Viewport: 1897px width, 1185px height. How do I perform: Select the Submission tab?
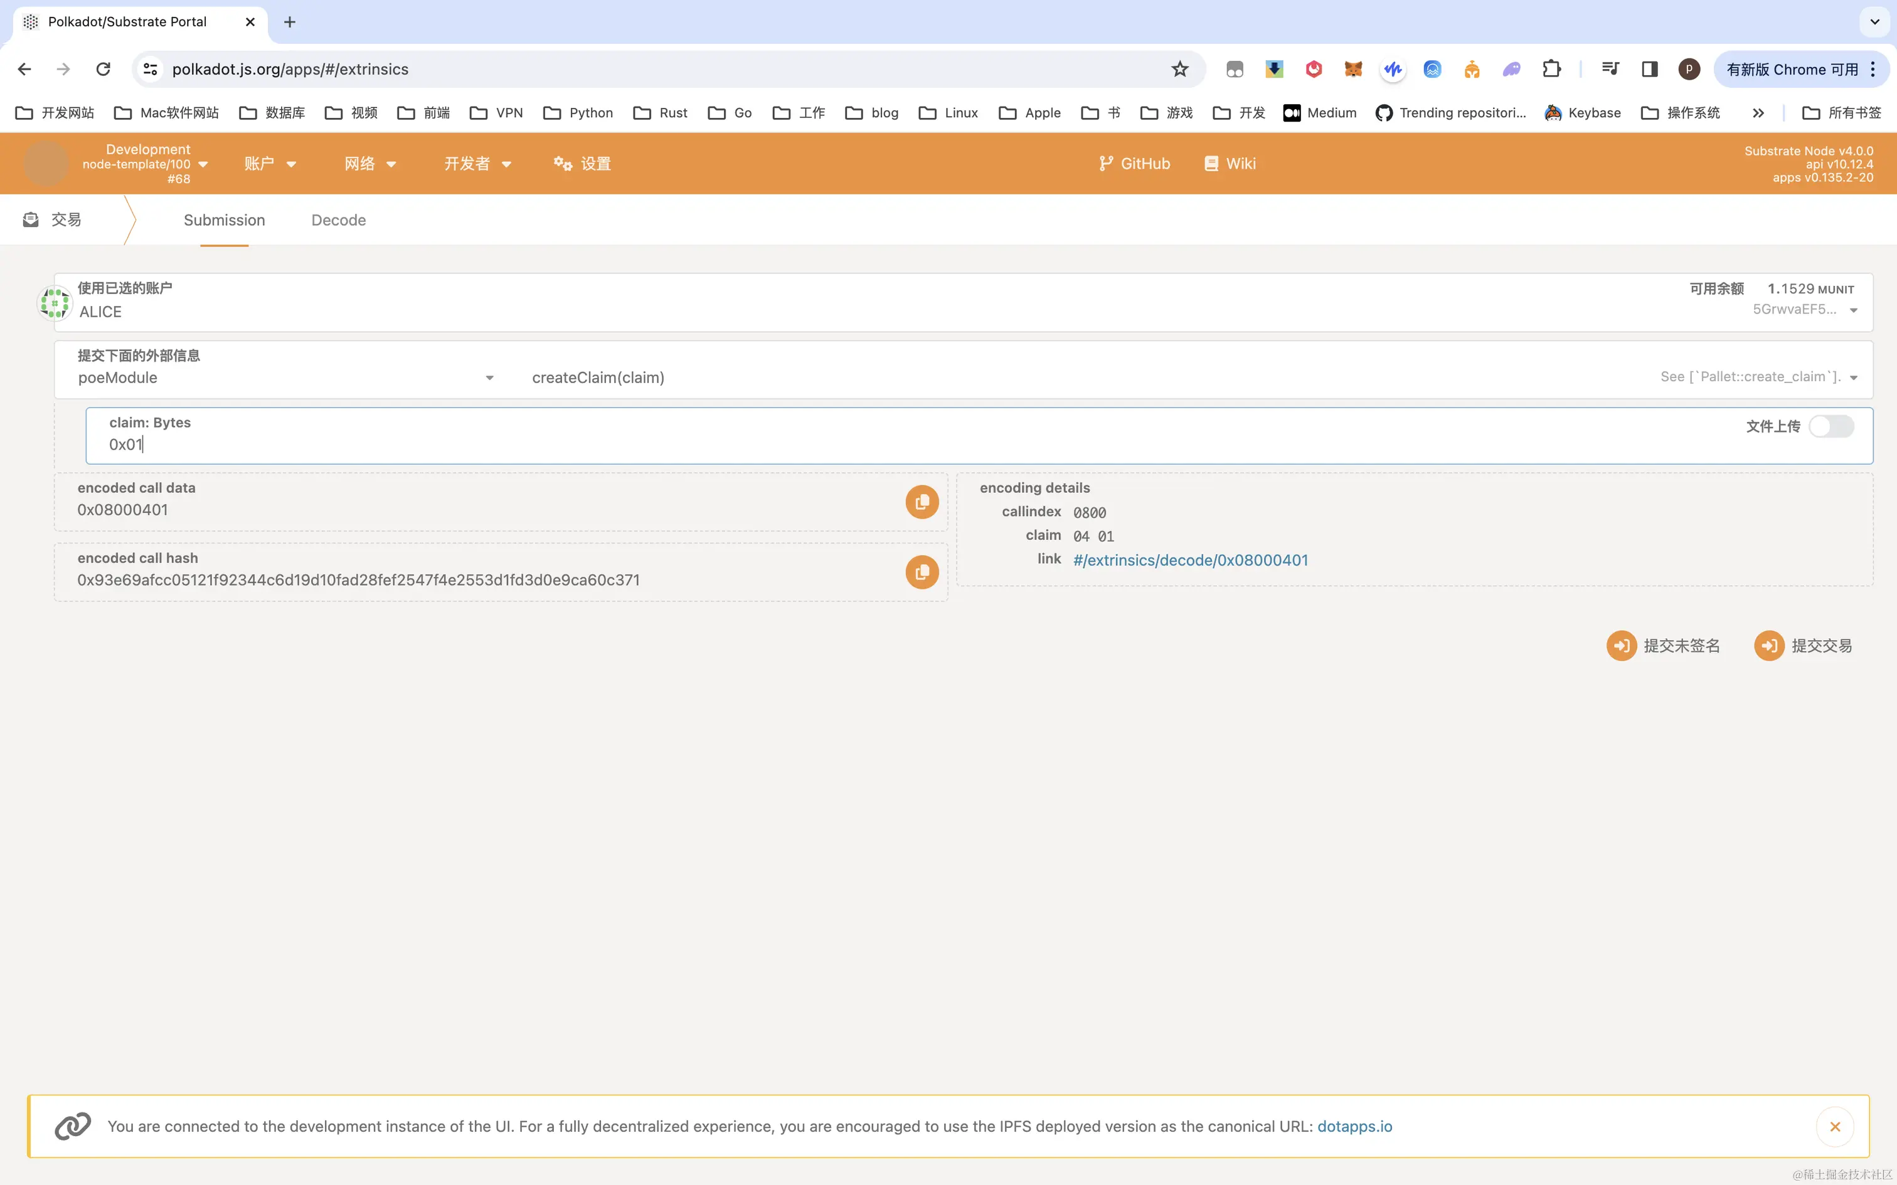click(223, 220)
